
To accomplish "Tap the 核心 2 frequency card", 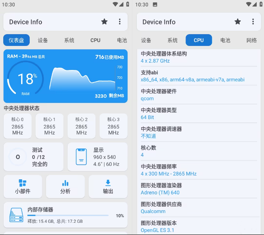I will tap(81, 126).
